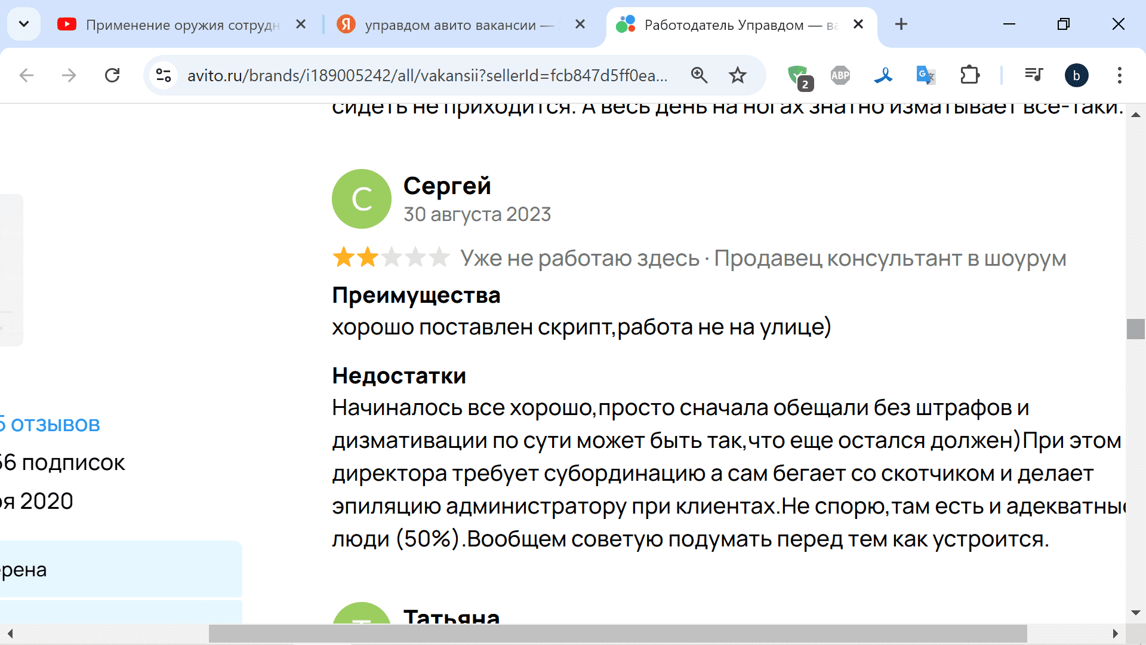This screenshot has width=1146, height=645.
Task: Open the ABP Adblock Plus extension
Action: [840, 75]
